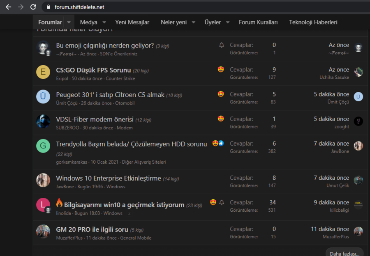Screen dimensions: 370x256
Task: Open Teknoloji Haberleri link
Action: (x=313, y=23)
